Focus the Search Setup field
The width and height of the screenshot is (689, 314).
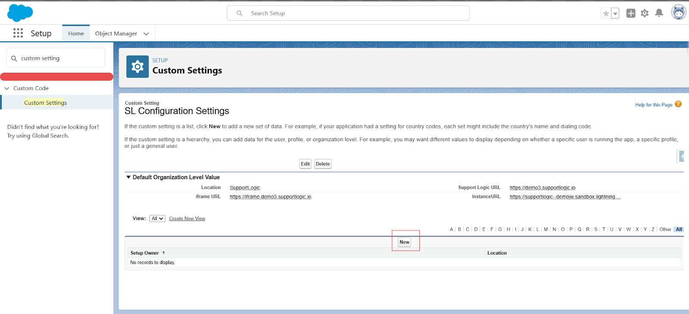coord(348,13)
